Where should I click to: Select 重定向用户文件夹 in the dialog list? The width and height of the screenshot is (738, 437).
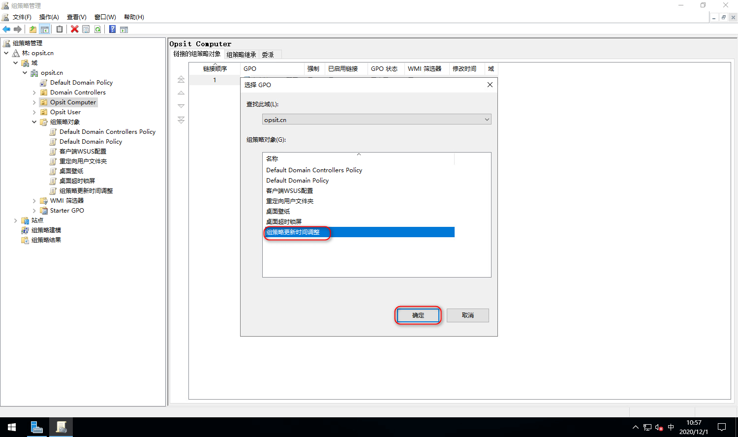coord(290,201)
